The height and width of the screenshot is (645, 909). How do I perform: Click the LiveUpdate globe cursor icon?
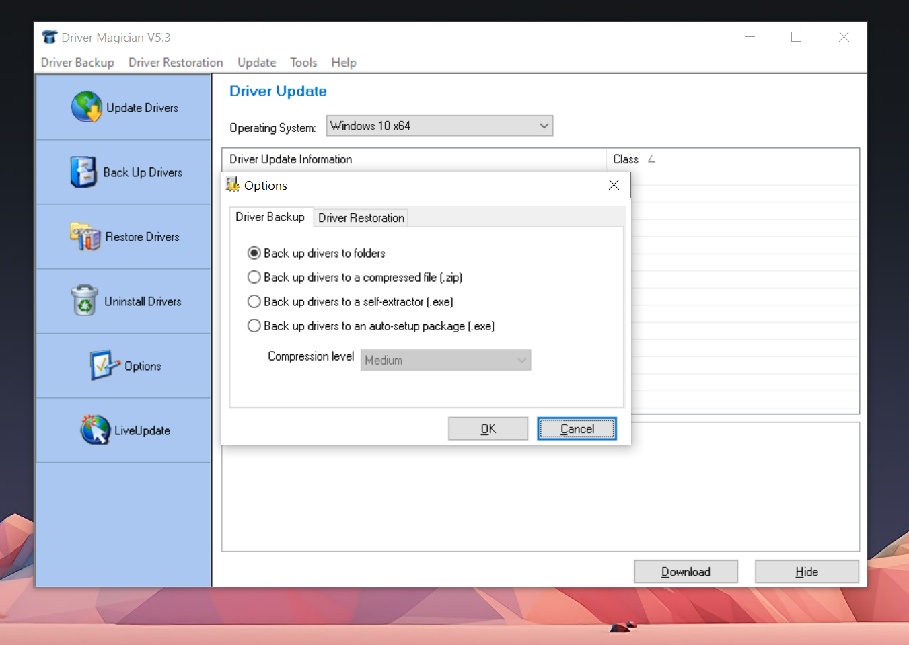pos(95,430)
